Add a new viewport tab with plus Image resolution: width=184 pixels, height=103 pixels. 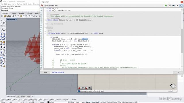[33, 97]
